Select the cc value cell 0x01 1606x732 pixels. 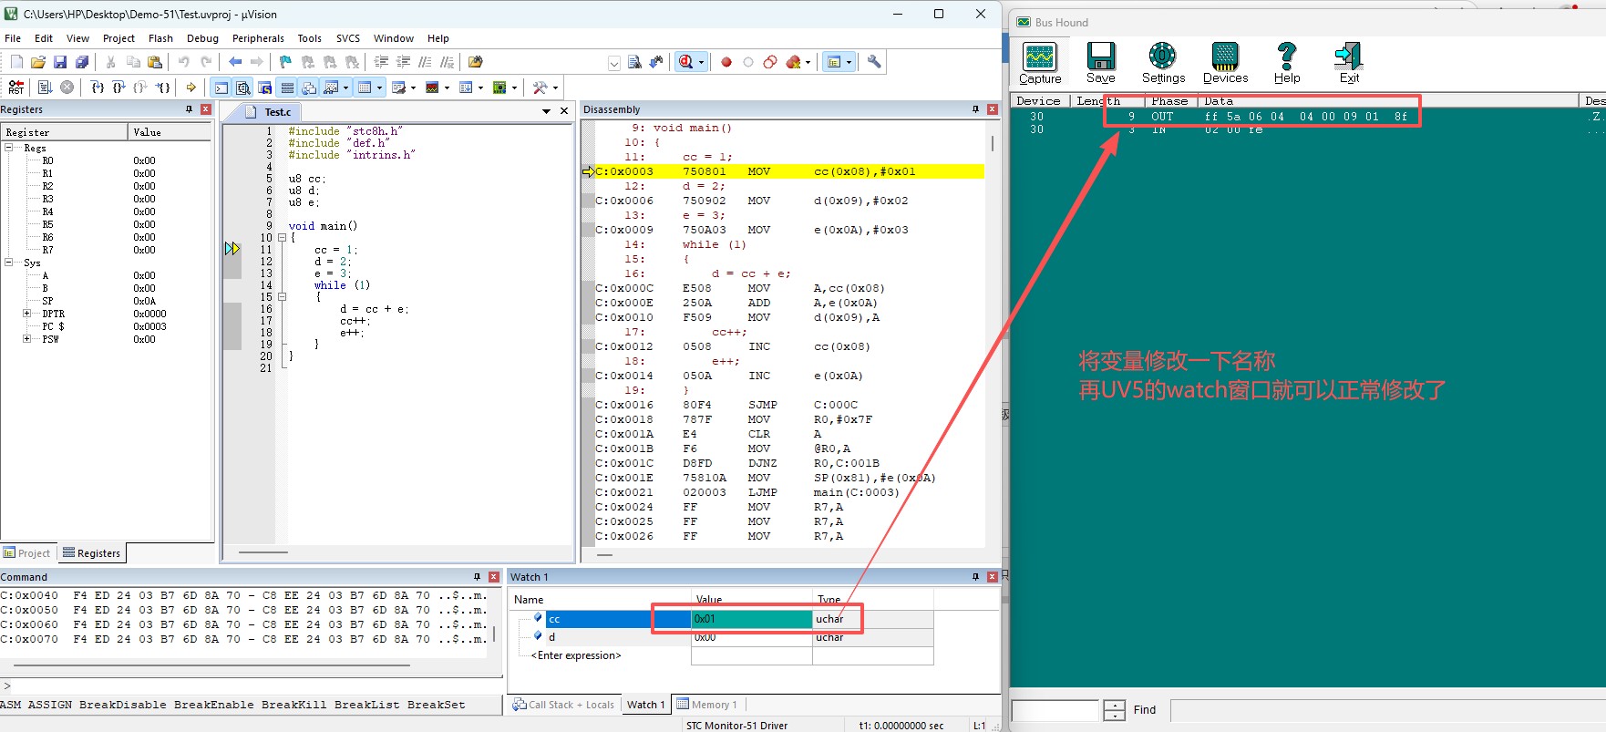point(752,619)
